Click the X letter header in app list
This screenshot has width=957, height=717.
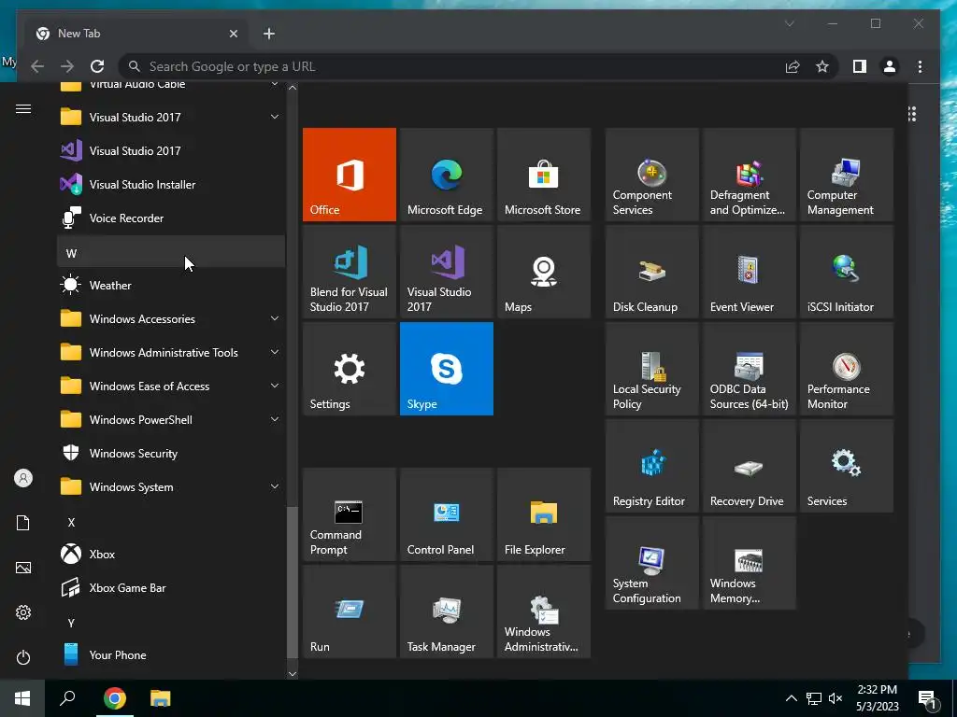coord(171,522)
